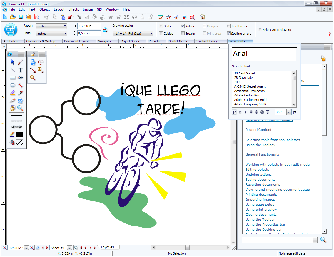
Task: Toggle bold in the font panel
Action: coord(240,112)
